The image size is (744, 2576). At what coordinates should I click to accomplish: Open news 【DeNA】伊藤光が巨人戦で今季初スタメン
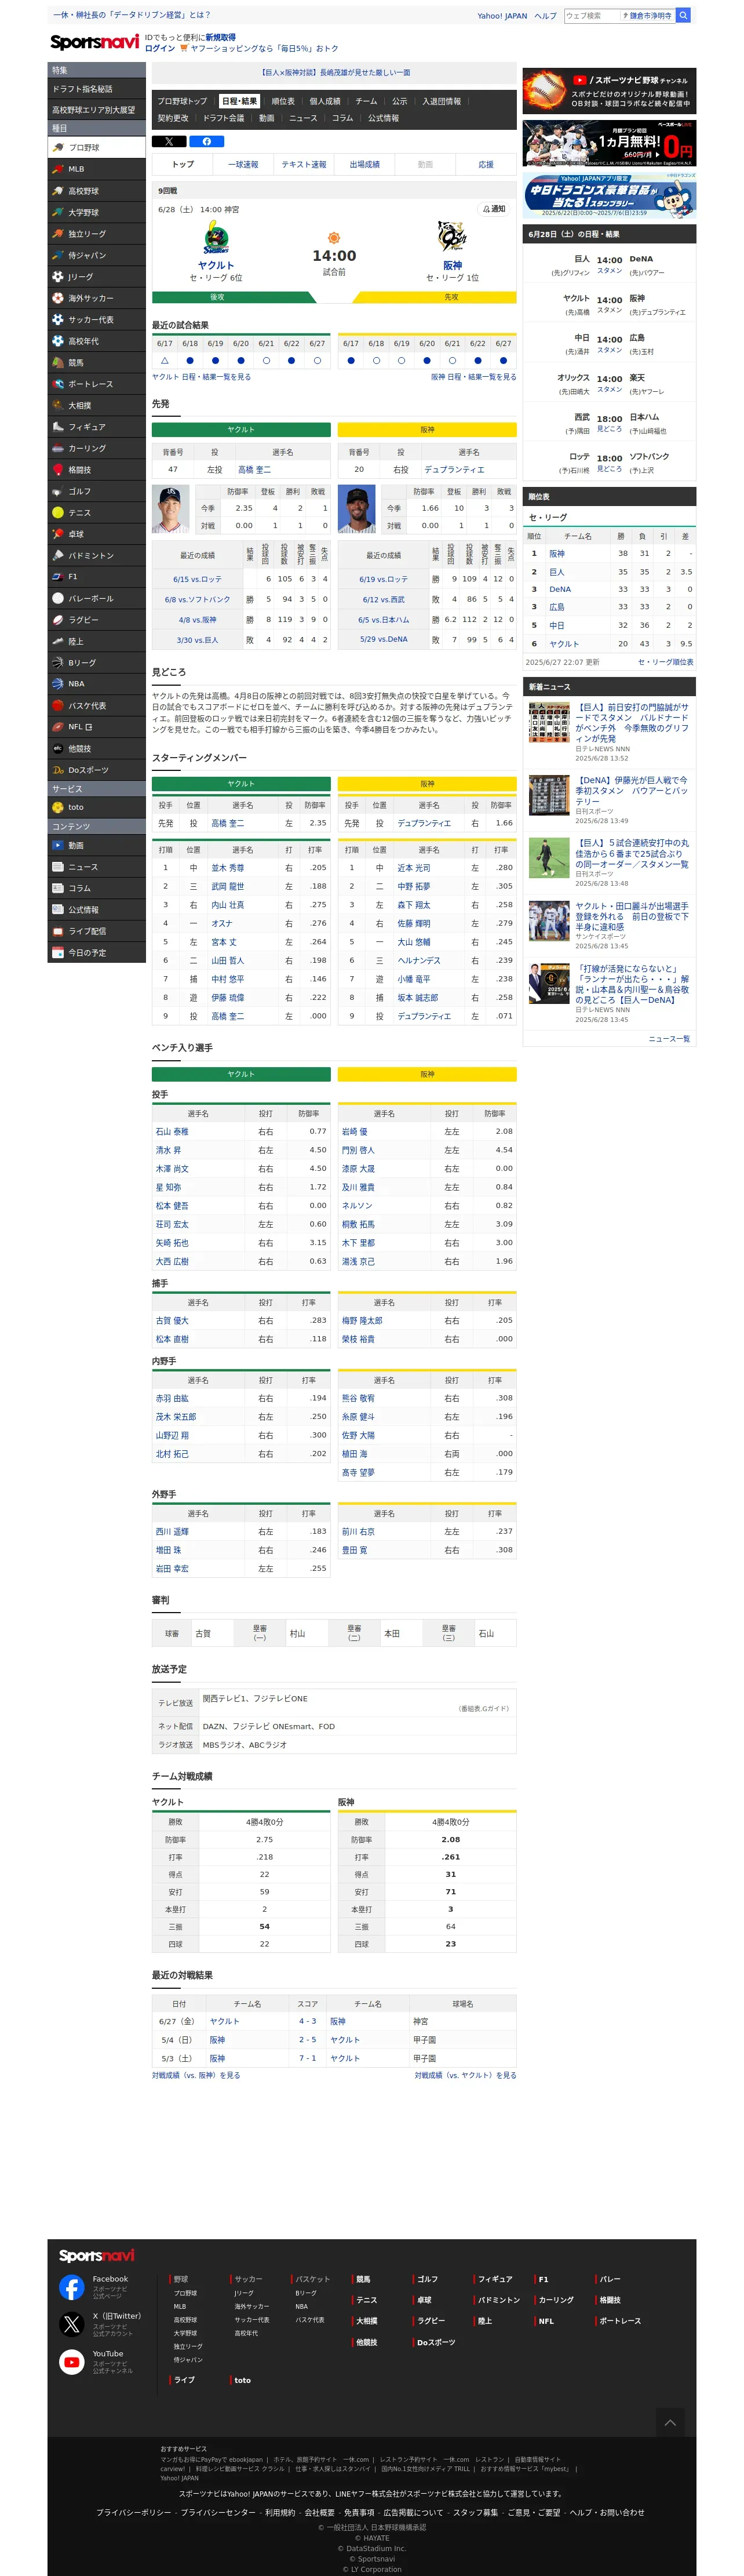[x=631, y=790]
